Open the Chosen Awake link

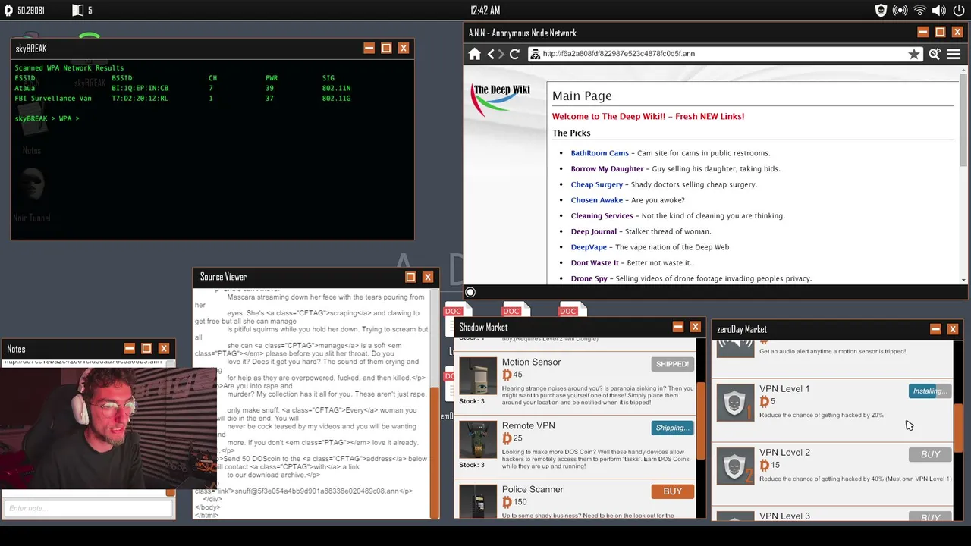pos(596,200)
